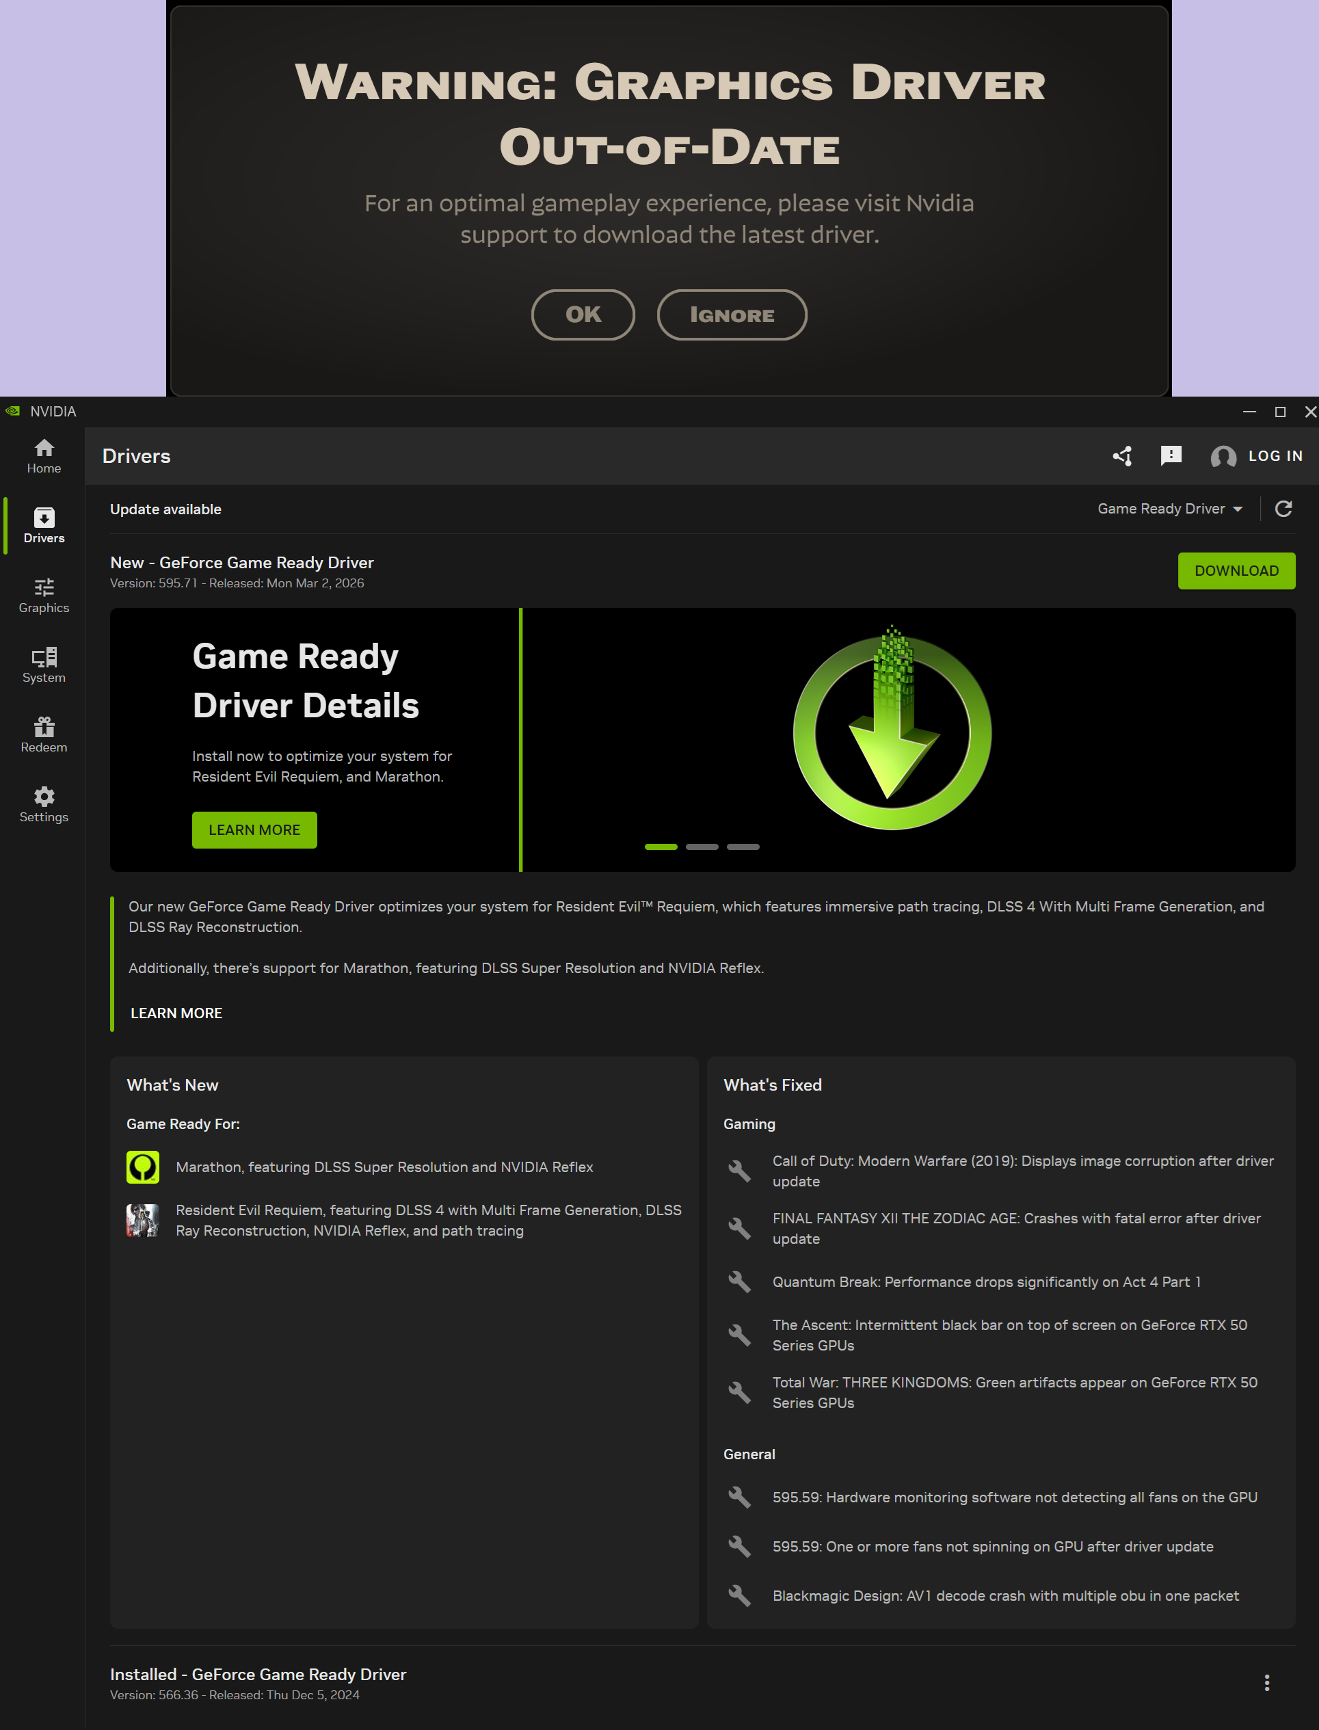The width and height of the screenshot is (1319, 1730).
Task: Select the second carousel slide indicator
Action: click(x=702, y=847)
